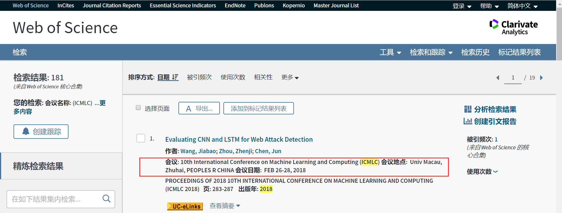This screenshot has width=562, height=213.
Task: Open the 登录 dropdown
Action: (x=462, y=6)
